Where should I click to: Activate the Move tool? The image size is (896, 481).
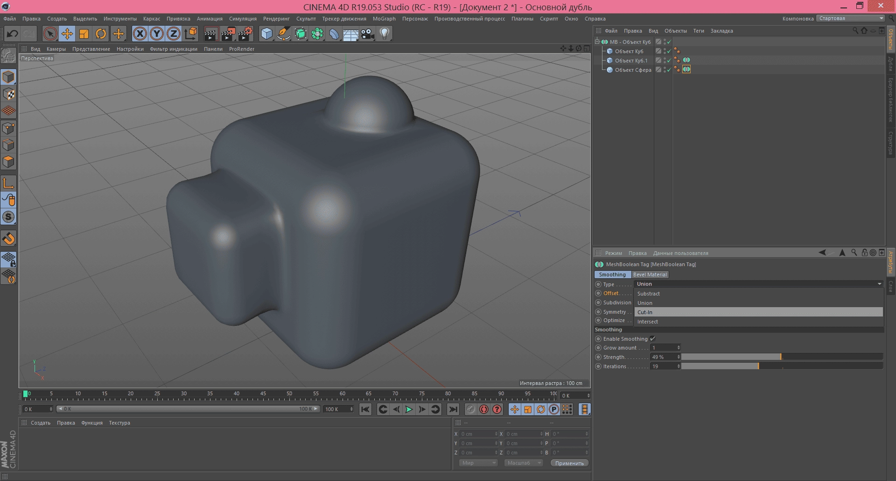[x=67, y=34]
